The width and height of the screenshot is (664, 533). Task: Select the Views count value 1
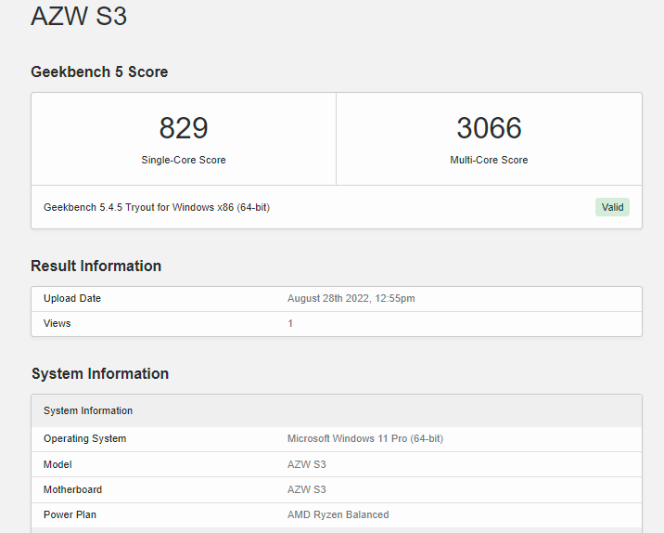click(x=290, y=323)
